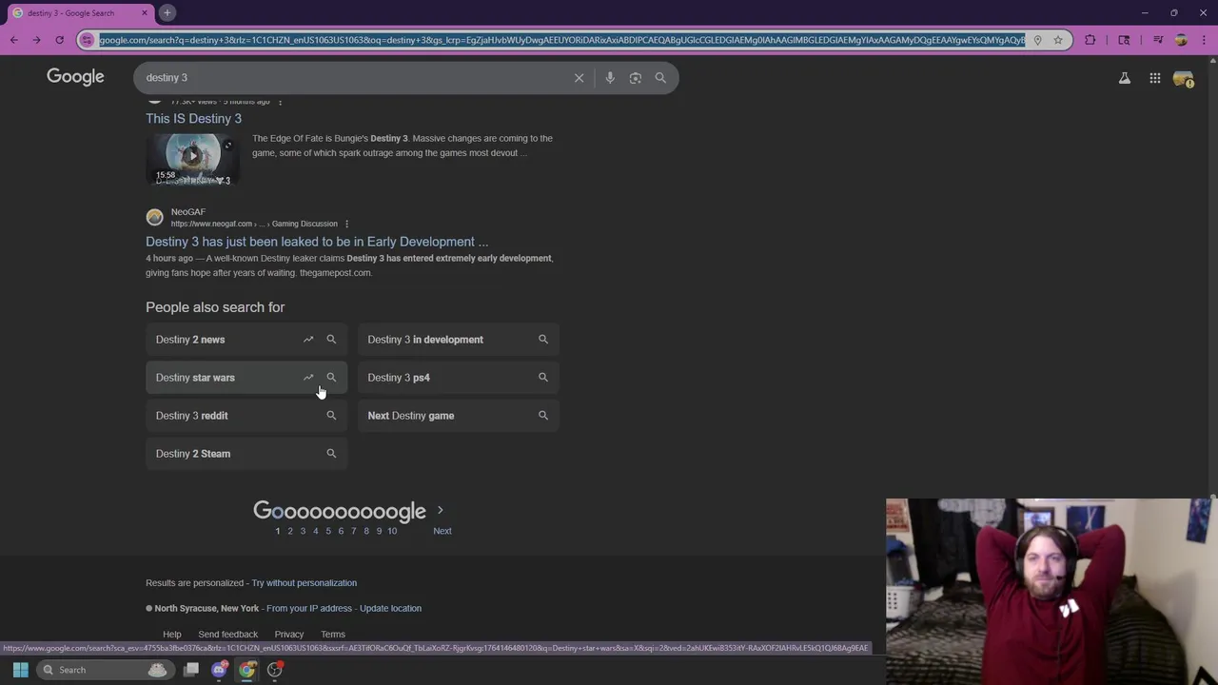Viewport: 1218px width, 685px height.
Task: Reload the page with the refresh icon
Action: pos(59,40)
